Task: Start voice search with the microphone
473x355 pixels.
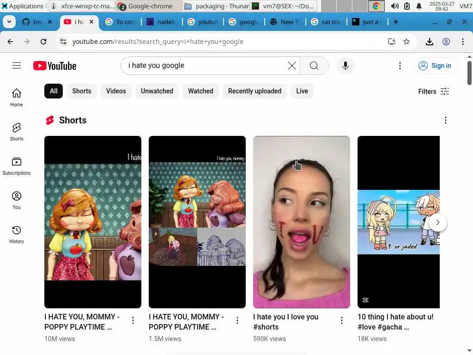Action: tap(346, 66)
